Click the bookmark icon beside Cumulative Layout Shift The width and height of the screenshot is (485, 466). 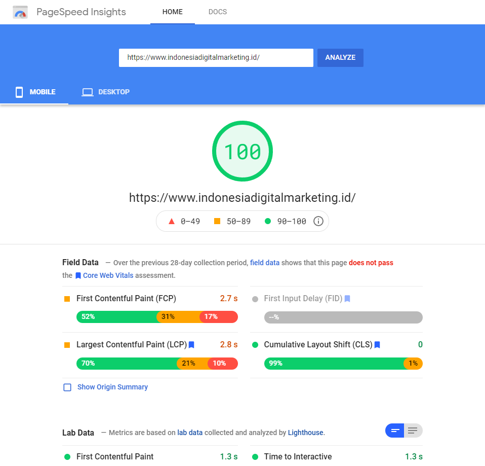pyautogui.click(x=377, y=345)
